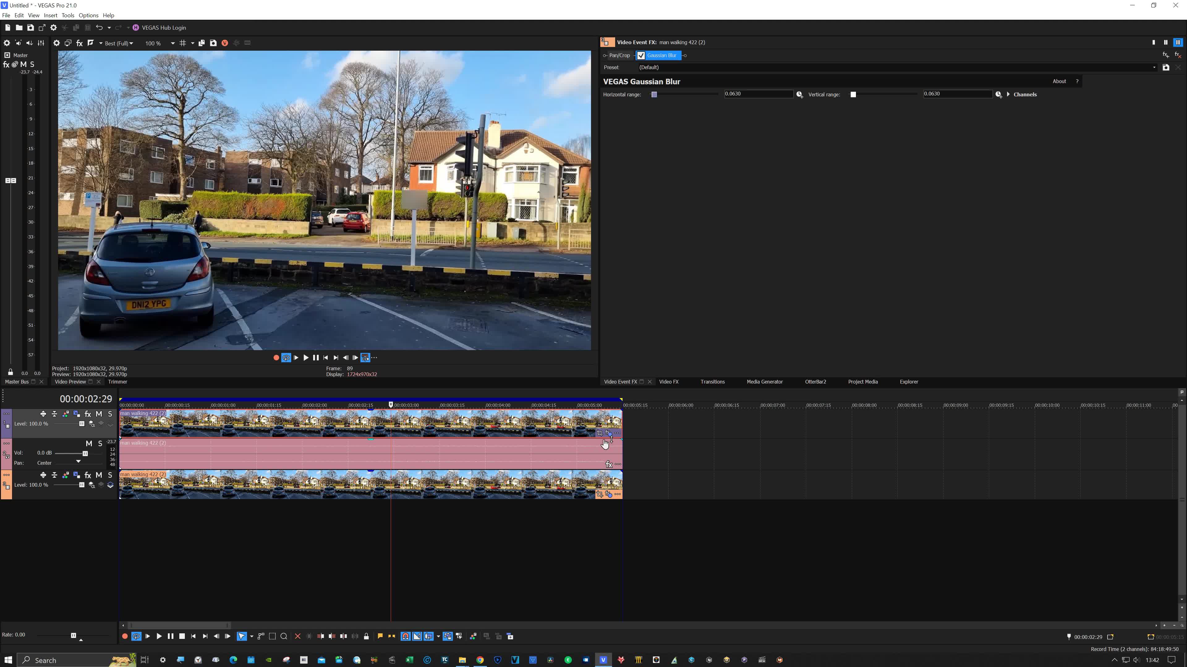The height and width of the screenshot is (667, 1187).
Task: Open the Preset (Default) dropdown
Action: tap(1154, 67)
